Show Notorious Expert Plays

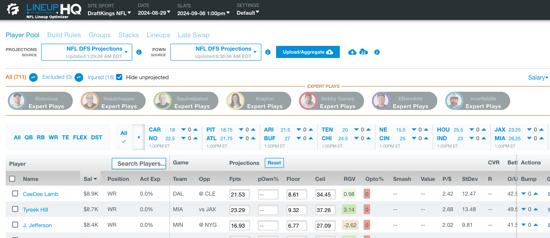pos(40,101)
